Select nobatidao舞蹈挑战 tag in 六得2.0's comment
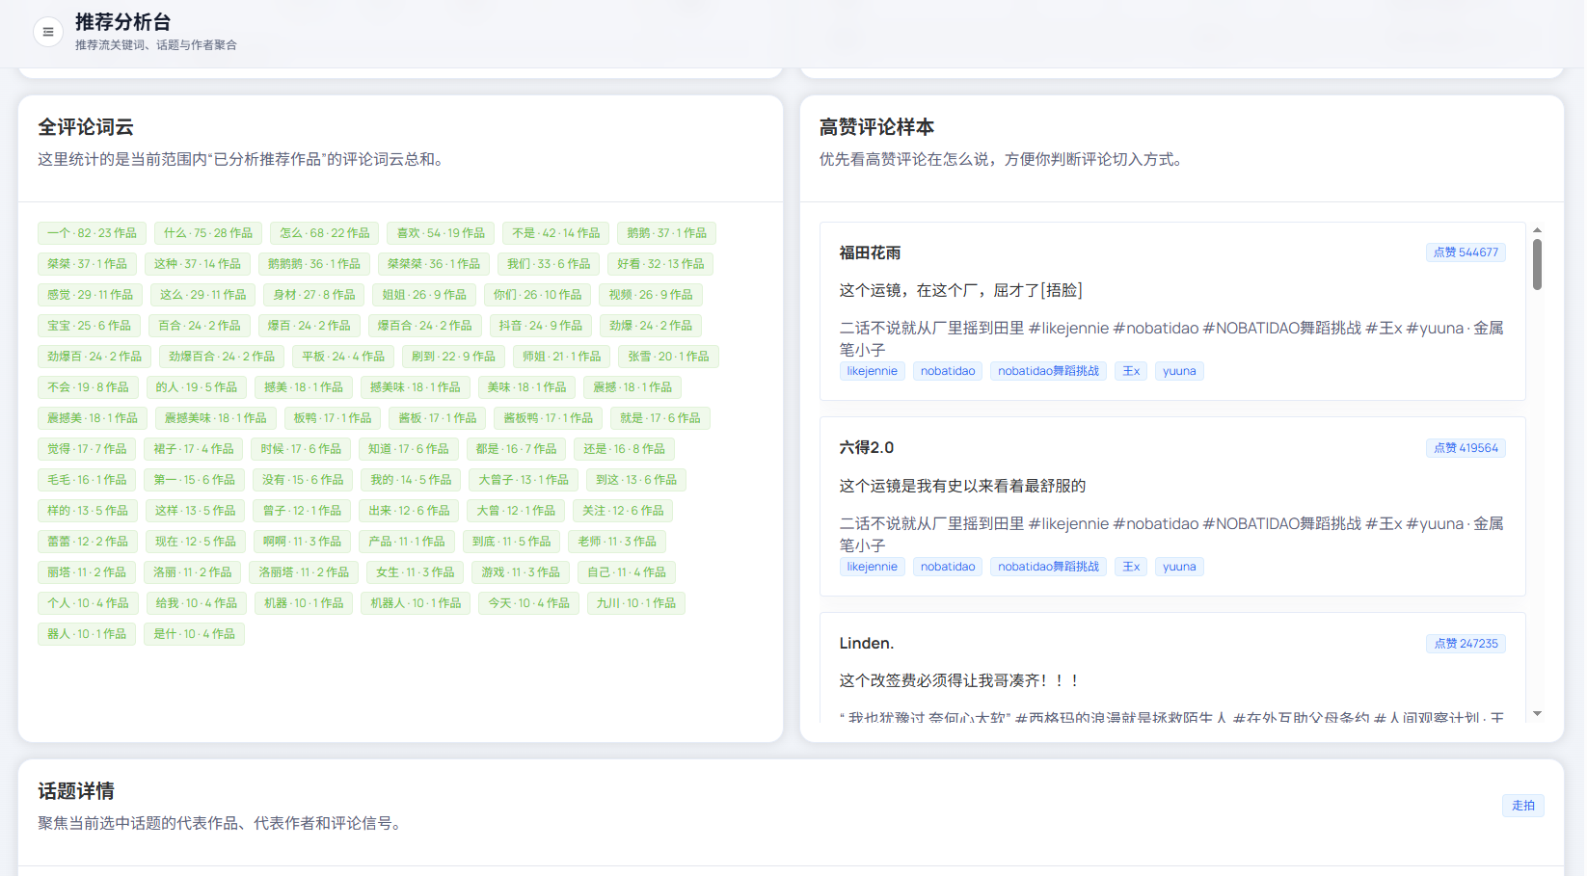The image size is (1587, 876). point(1048,567)
